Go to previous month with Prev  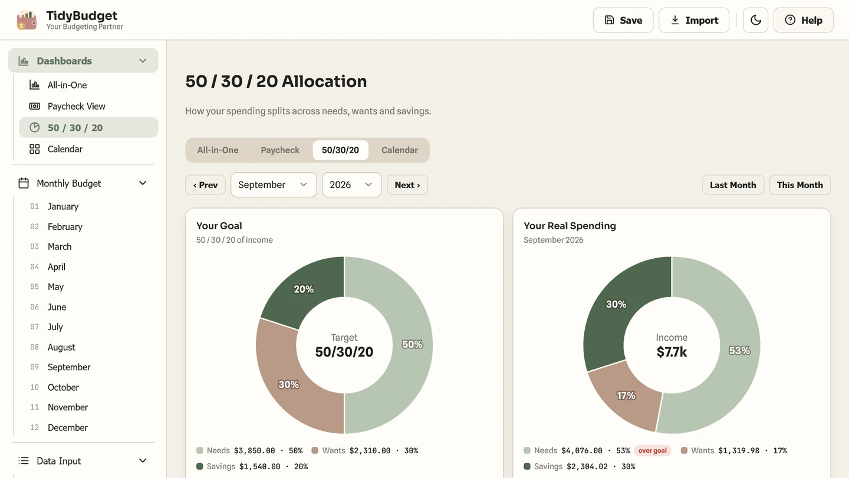[x=205, y=185]
